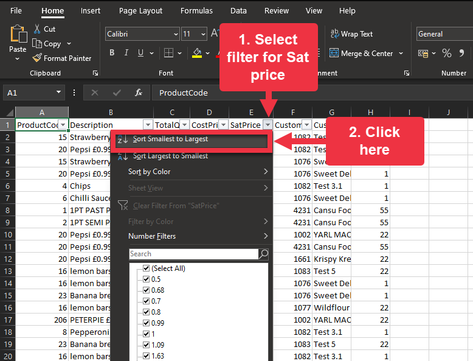
Task: Uncheck the 0.8 filter value
Action: (x=147, y=312)
